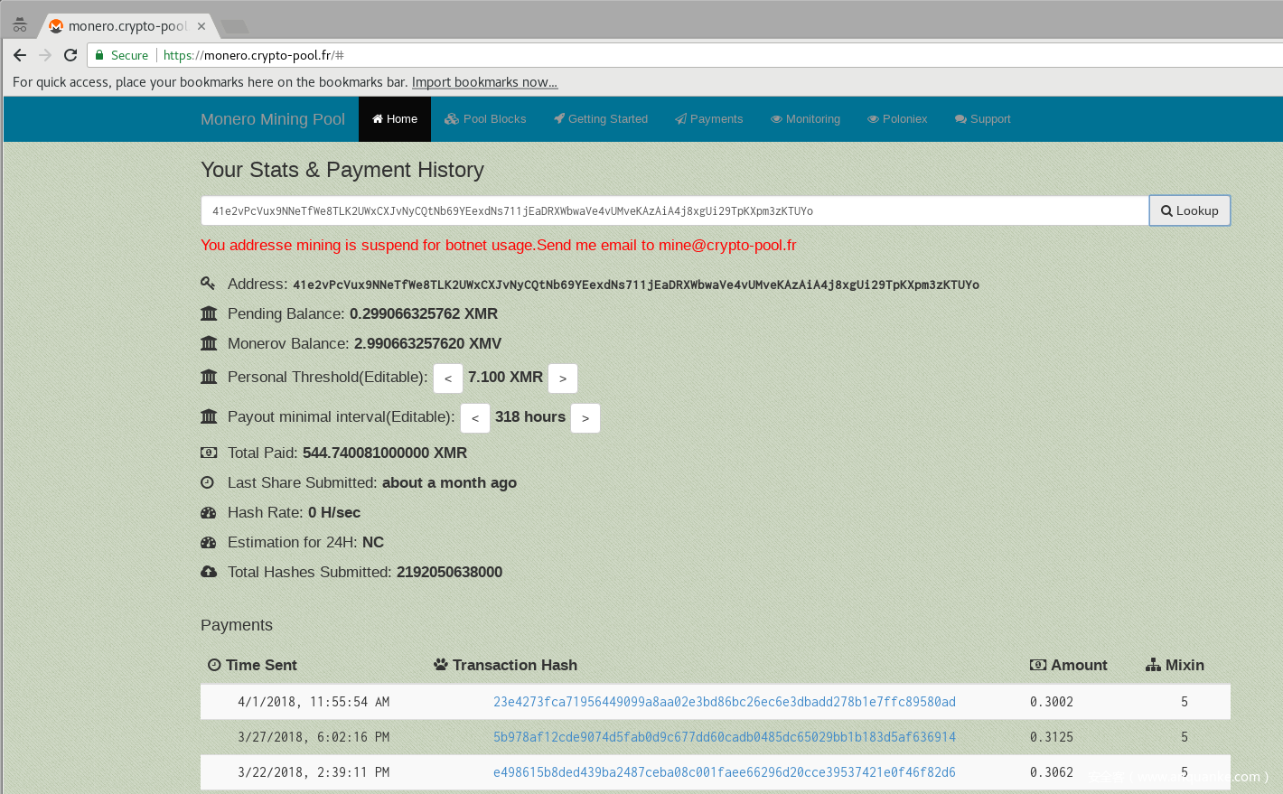Increase the Personal Threshold value
The width and height of the screenshot is (1283, 794).
[x=562, y=378]
